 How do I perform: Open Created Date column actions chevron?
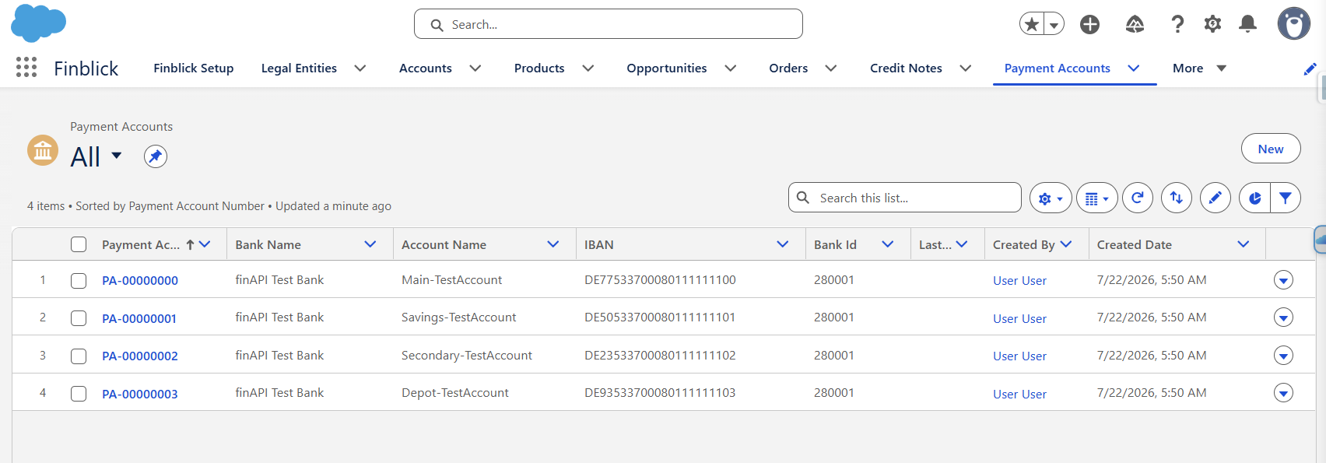pos(1244,244)
